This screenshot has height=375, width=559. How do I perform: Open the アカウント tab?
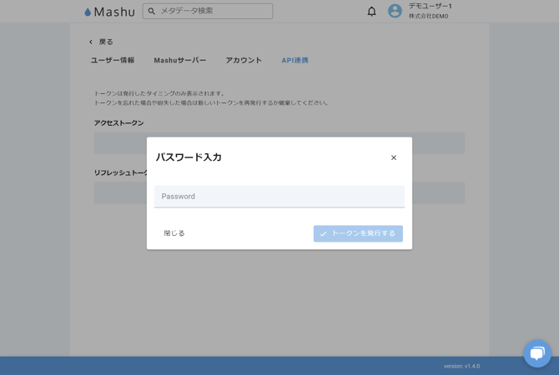(244, 60)
